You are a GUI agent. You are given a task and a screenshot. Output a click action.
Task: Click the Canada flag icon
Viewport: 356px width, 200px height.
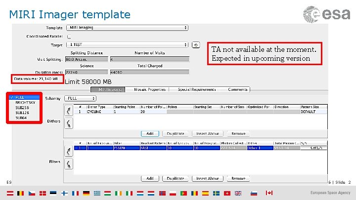(269, 193)
